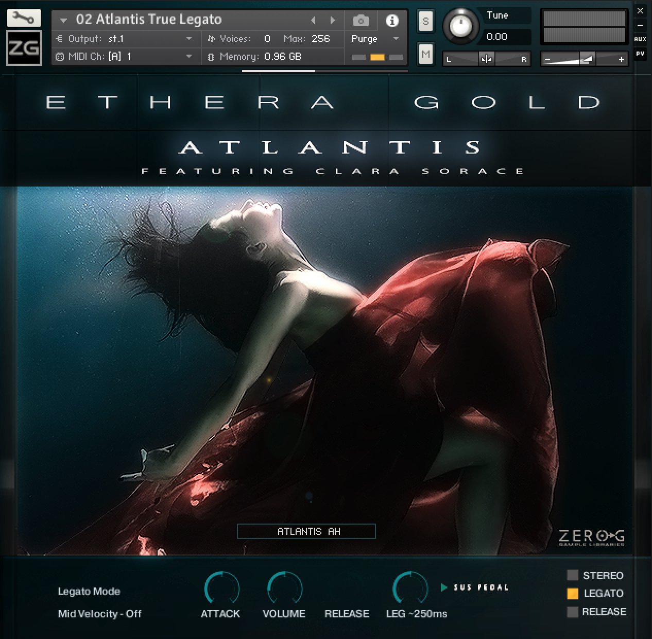
Task: Click the Memory value 0.96 GB
Action: tap(283, 57)
